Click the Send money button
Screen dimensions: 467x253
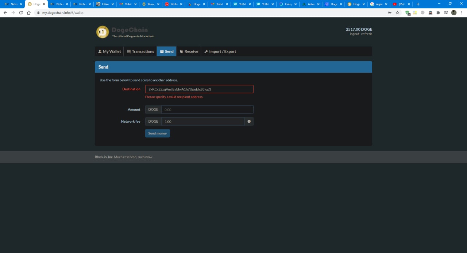click(158, 133)
